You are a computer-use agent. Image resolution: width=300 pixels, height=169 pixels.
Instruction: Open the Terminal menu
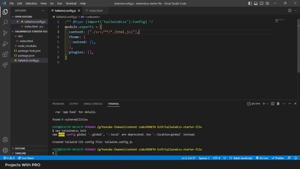pos(71,3)
